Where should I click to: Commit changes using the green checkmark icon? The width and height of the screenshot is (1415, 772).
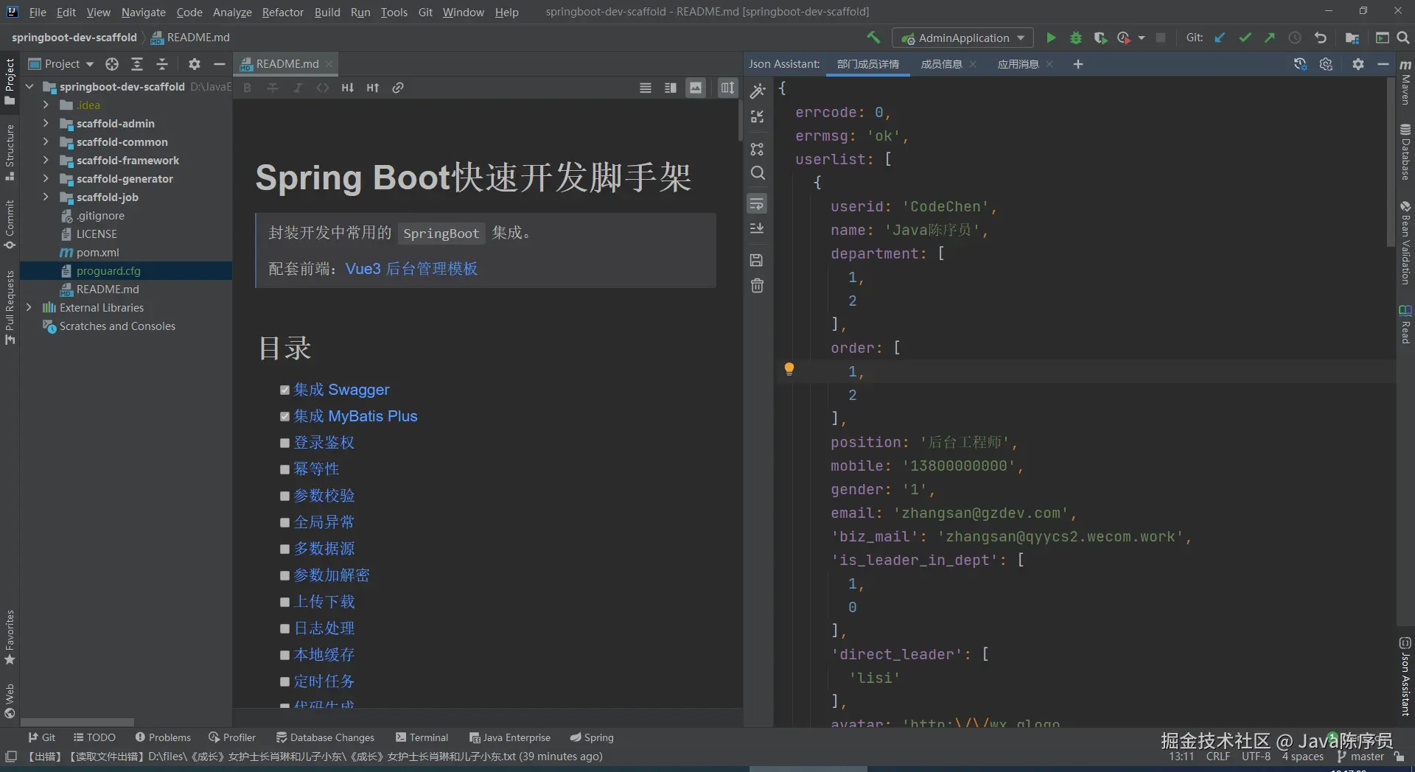pyautogui.click(x=1245, y=38)
